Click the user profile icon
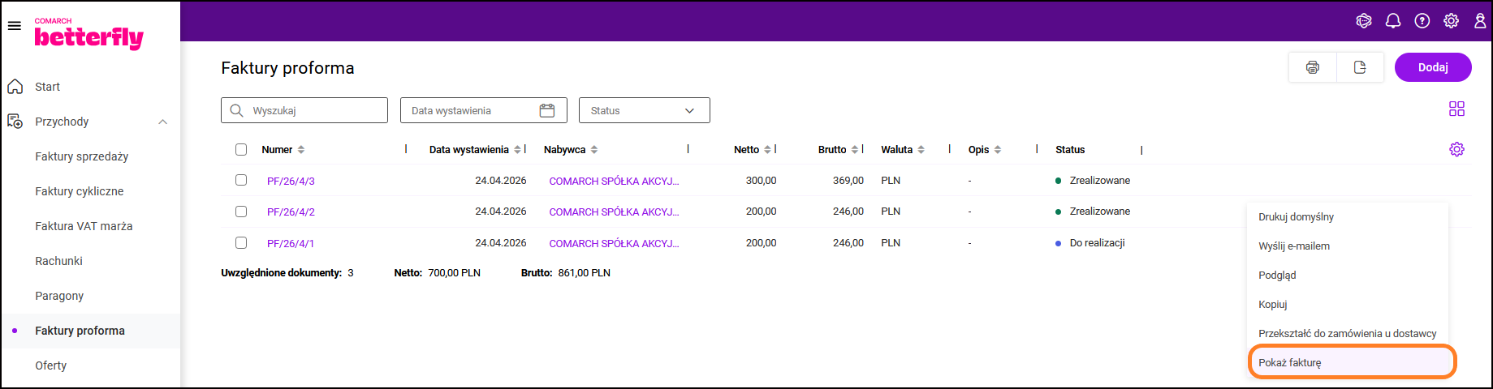Viewport: 1493px width, 389px height. [x=1480, y=21]
